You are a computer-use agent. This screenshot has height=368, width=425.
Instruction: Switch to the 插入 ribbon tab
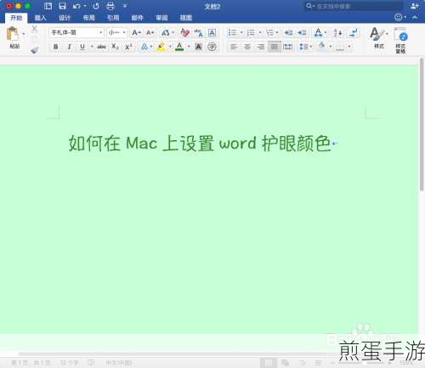tap(40, 18)
